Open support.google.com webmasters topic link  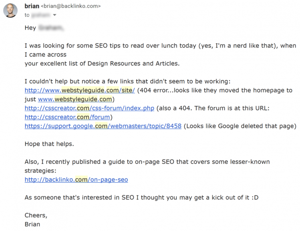103,126
